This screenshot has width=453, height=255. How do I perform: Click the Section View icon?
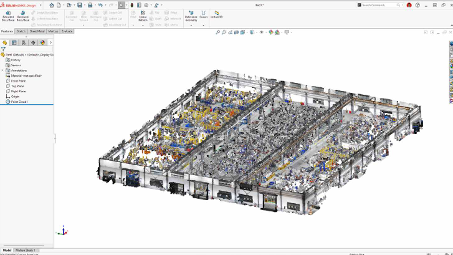pos(236,32)
